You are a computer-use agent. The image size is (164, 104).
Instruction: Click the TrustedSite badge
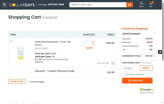tap(147, 90)
